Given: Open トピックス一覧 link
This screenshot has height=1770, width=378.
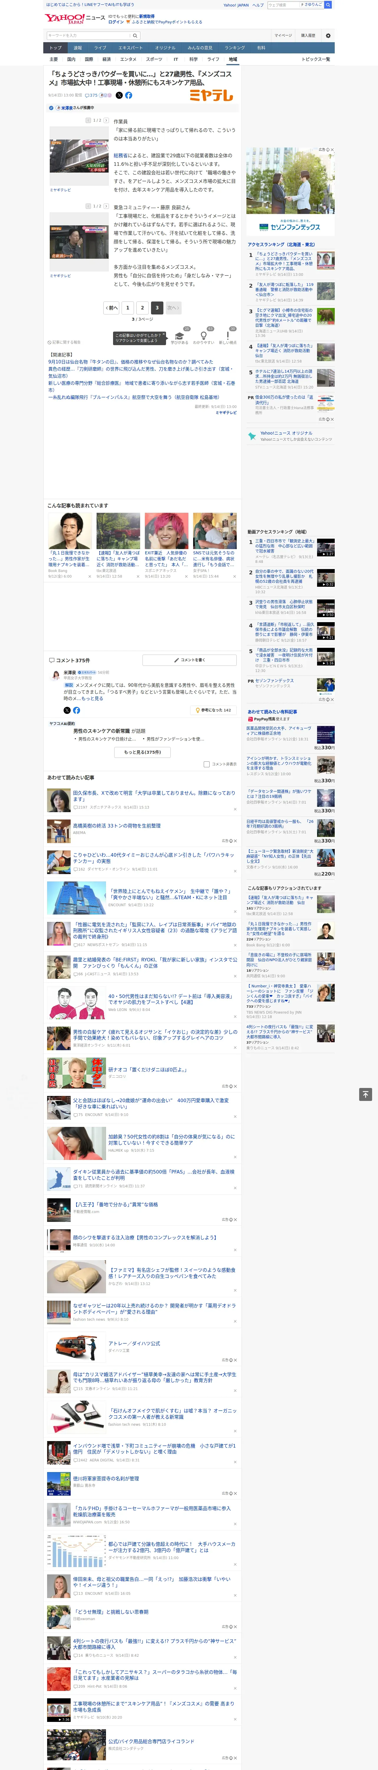Looking at the screenshot, I should click(x=316, y=59).
